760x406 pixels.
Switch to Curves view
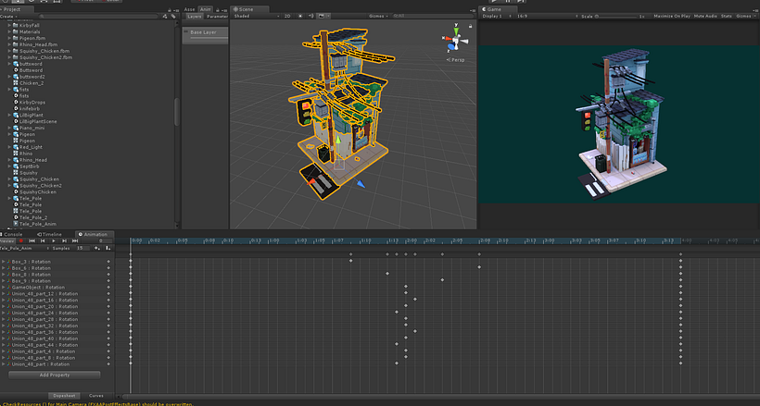point(96,396)
